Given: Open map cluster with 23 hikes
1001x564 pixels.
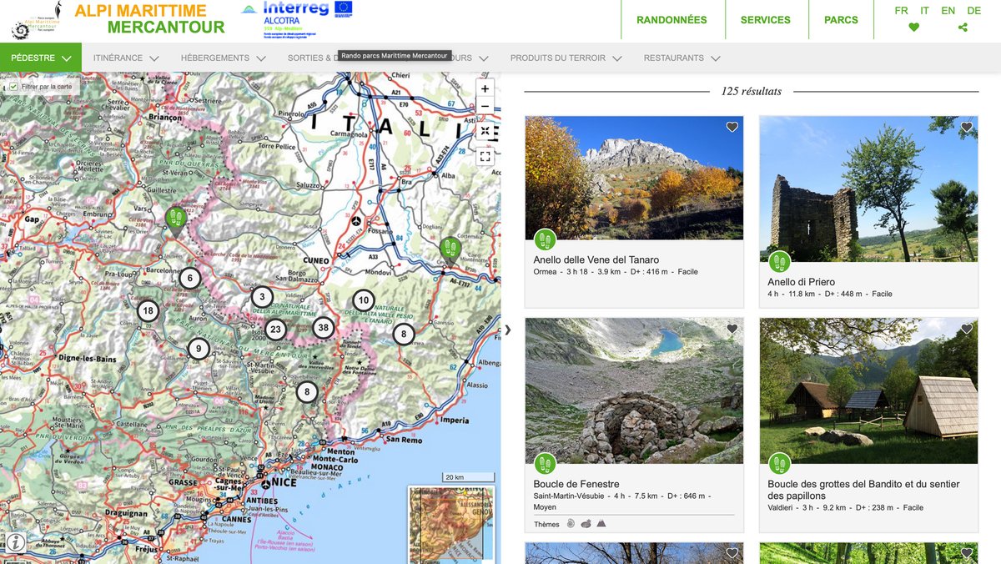Looking at the screenshot, I should pos(275,330).
